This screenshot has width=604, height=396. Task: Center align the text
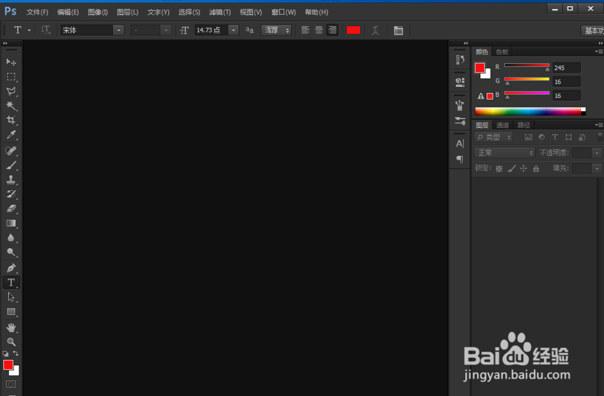tap(319, 30)
